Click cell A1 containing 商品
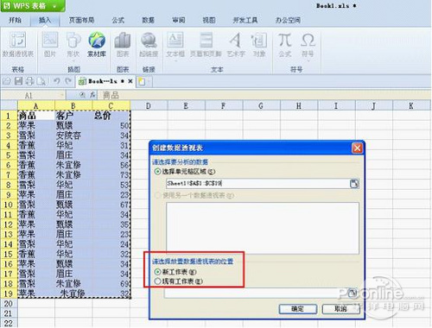This screenshot has height=328, width=432. (36, 116)
